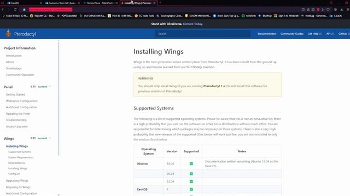
Task: Open the browser main menu icon
Action: click(348, 10)
